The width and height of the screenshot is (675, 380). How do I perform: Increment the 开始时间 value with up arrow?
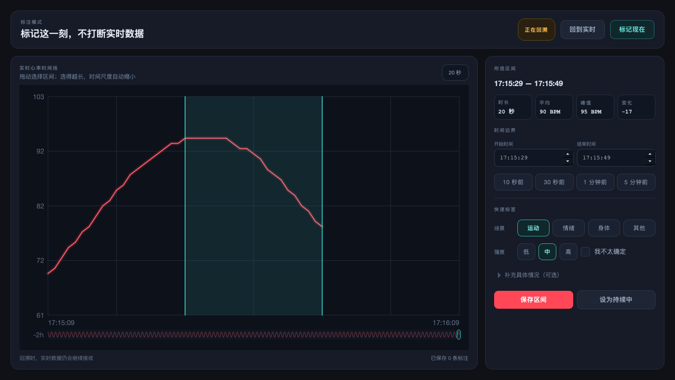pyautogui.click(x=568, y=154)
